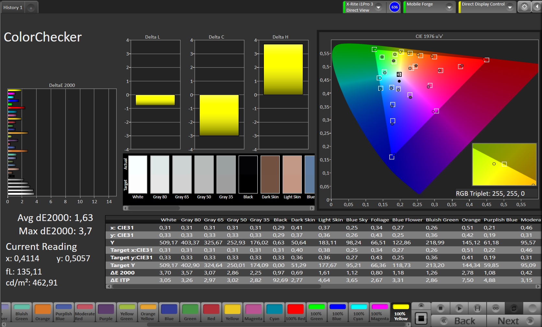
Task: Add a new history tab
Action: 31,8
